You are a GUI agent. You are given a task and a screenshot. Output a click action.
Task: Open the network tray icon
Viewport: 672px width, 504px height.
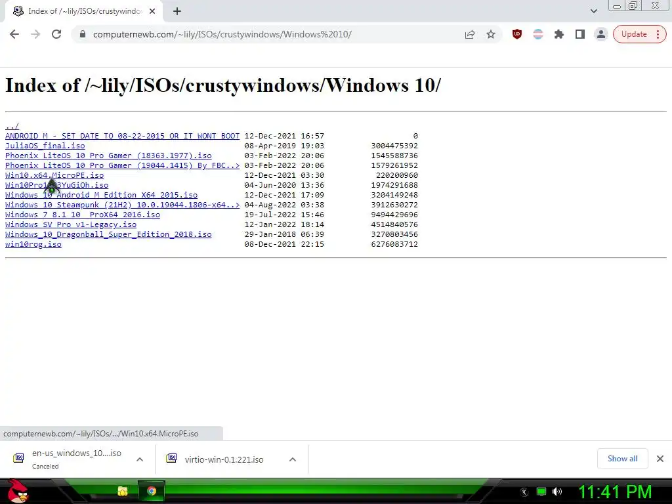tap(541, 492)
